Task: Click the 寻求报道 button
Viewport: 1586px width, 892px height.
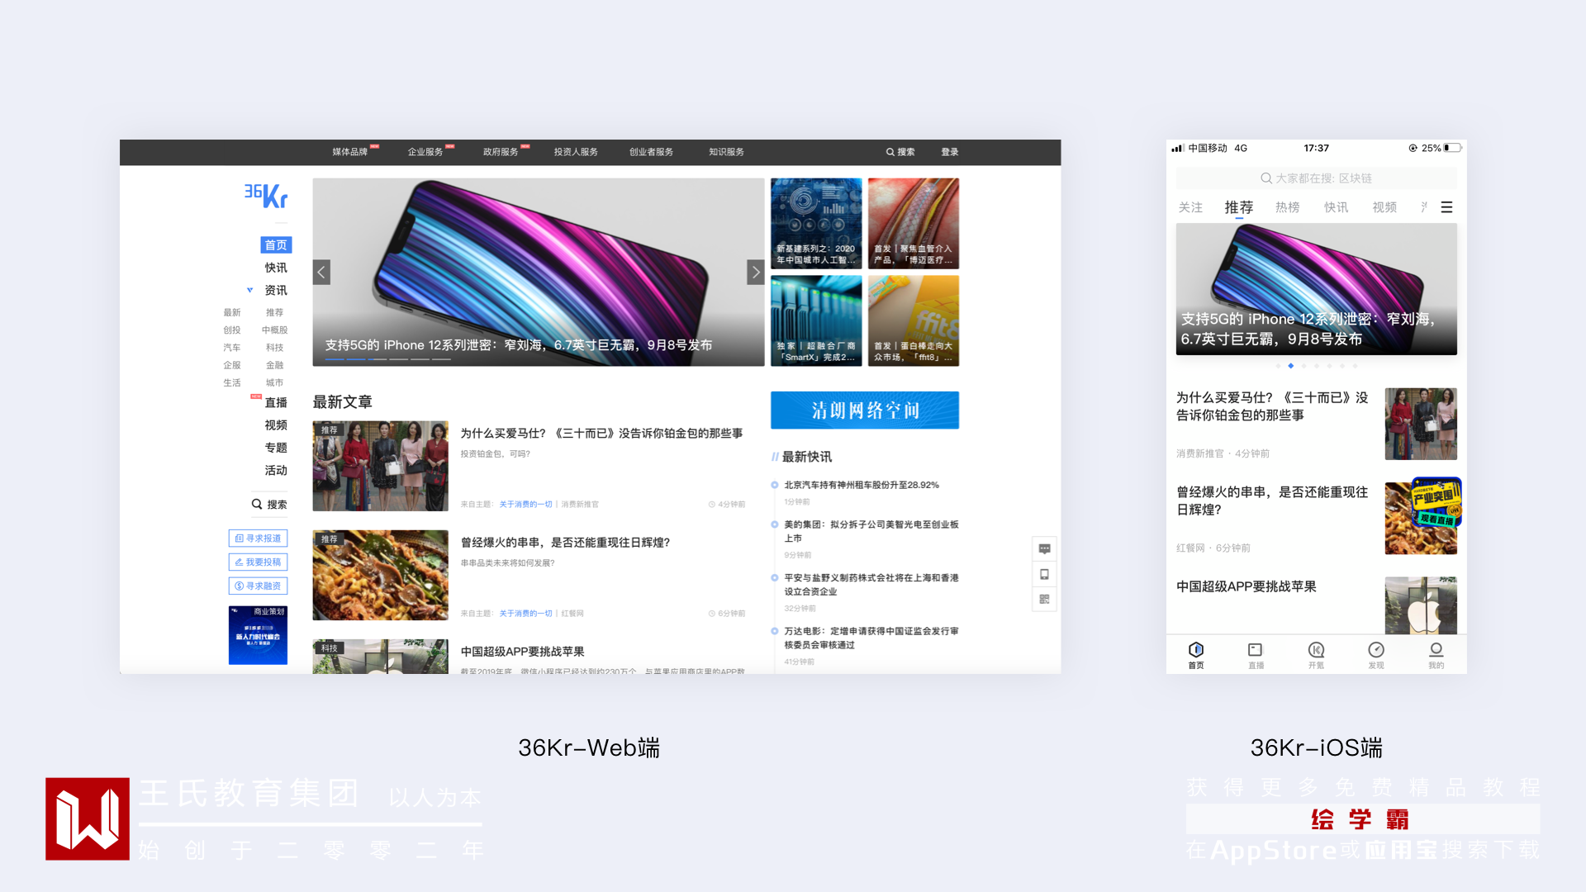Action: pyautogui.click(x=258, y=538)
